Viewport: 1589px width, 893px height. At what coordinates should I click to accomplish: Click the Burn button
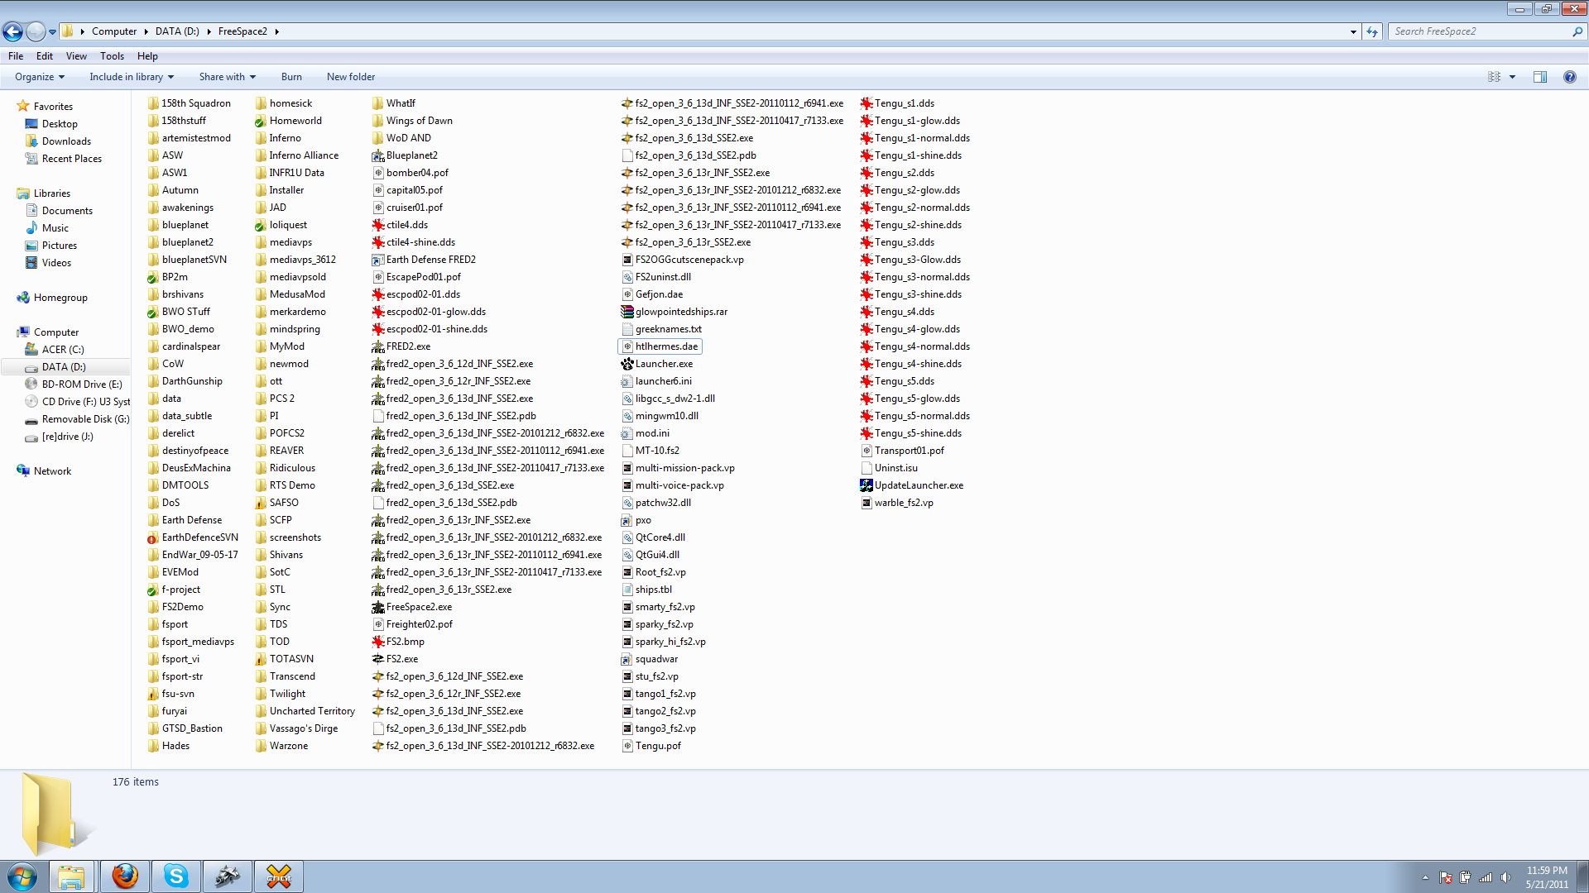pos(291,77)
